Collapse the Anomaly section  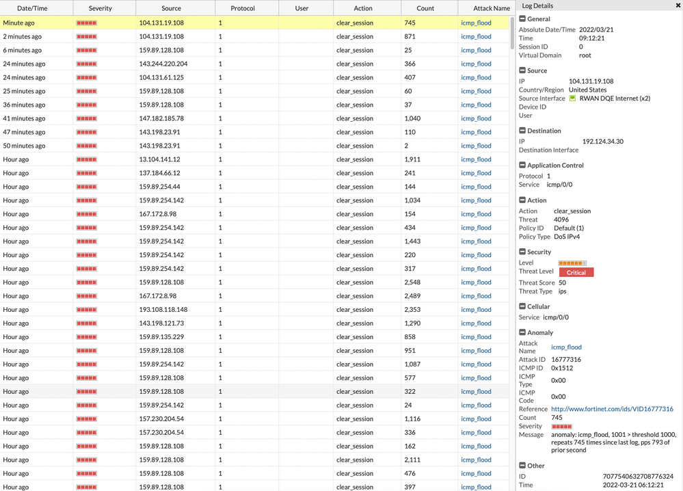(x=522, y=333)
